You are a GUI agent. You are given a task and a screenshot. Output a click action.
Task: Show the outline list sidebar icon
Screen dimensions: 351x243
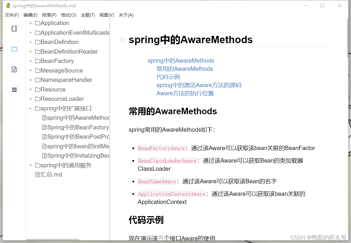[x=14, y=90]
